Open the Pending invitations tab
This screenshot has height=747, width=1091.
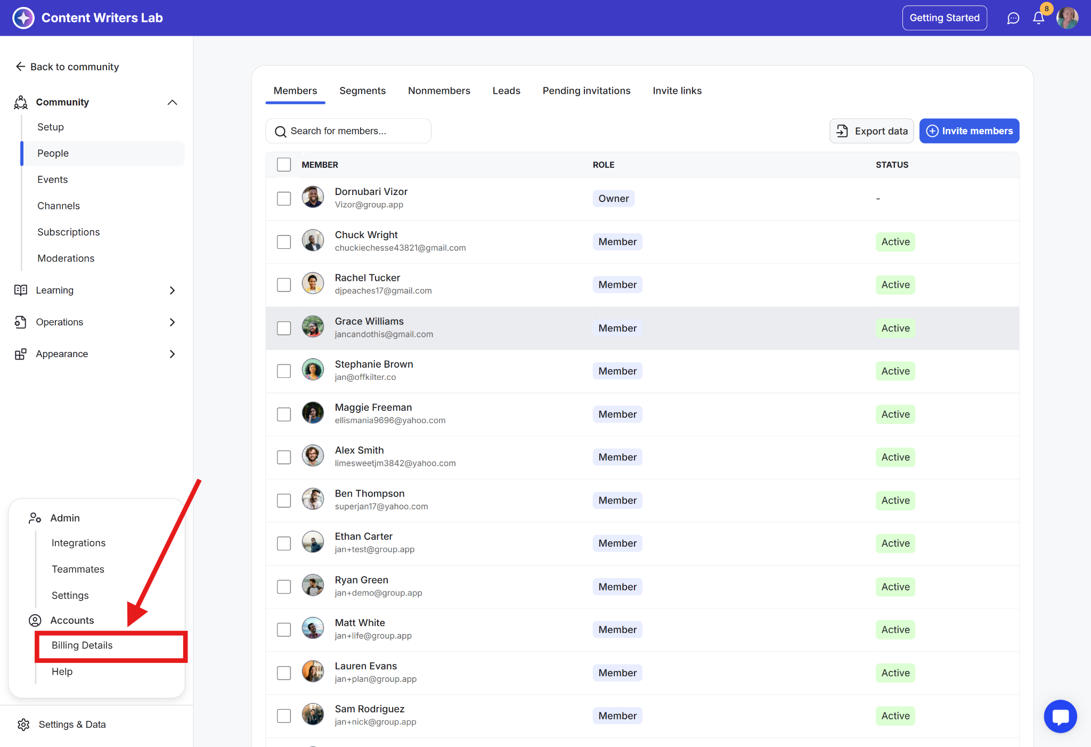tap(586, 91)
